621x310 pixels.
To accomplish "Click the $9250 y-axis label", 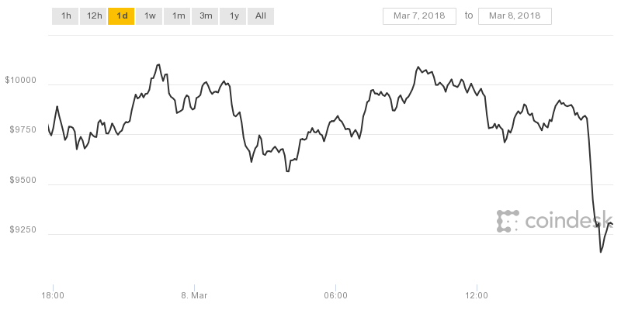I will [23, 230].
